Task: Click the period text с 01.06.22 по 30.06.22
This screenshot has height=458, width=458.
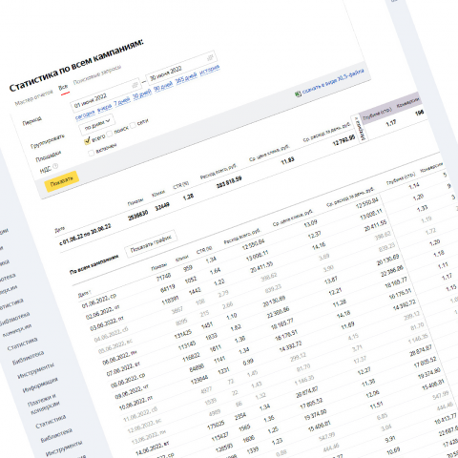Action: (85, 235)
